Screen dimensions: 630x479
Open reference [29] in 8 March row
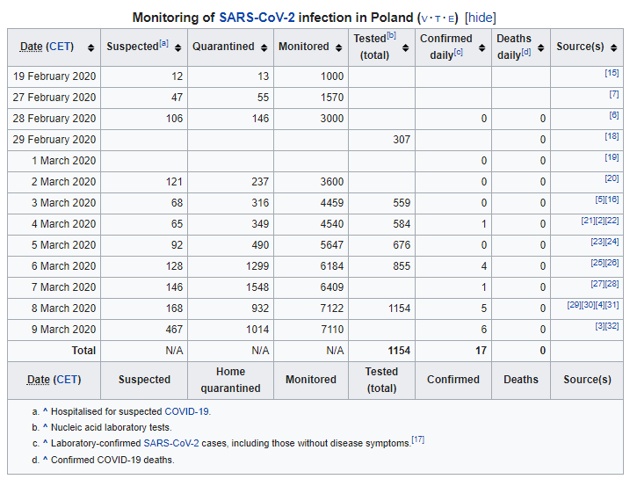click(x=574, y=305)
